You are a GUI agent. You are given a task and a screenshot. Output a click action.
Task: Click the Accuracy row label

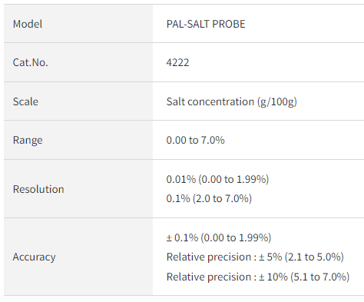(34, 257)
